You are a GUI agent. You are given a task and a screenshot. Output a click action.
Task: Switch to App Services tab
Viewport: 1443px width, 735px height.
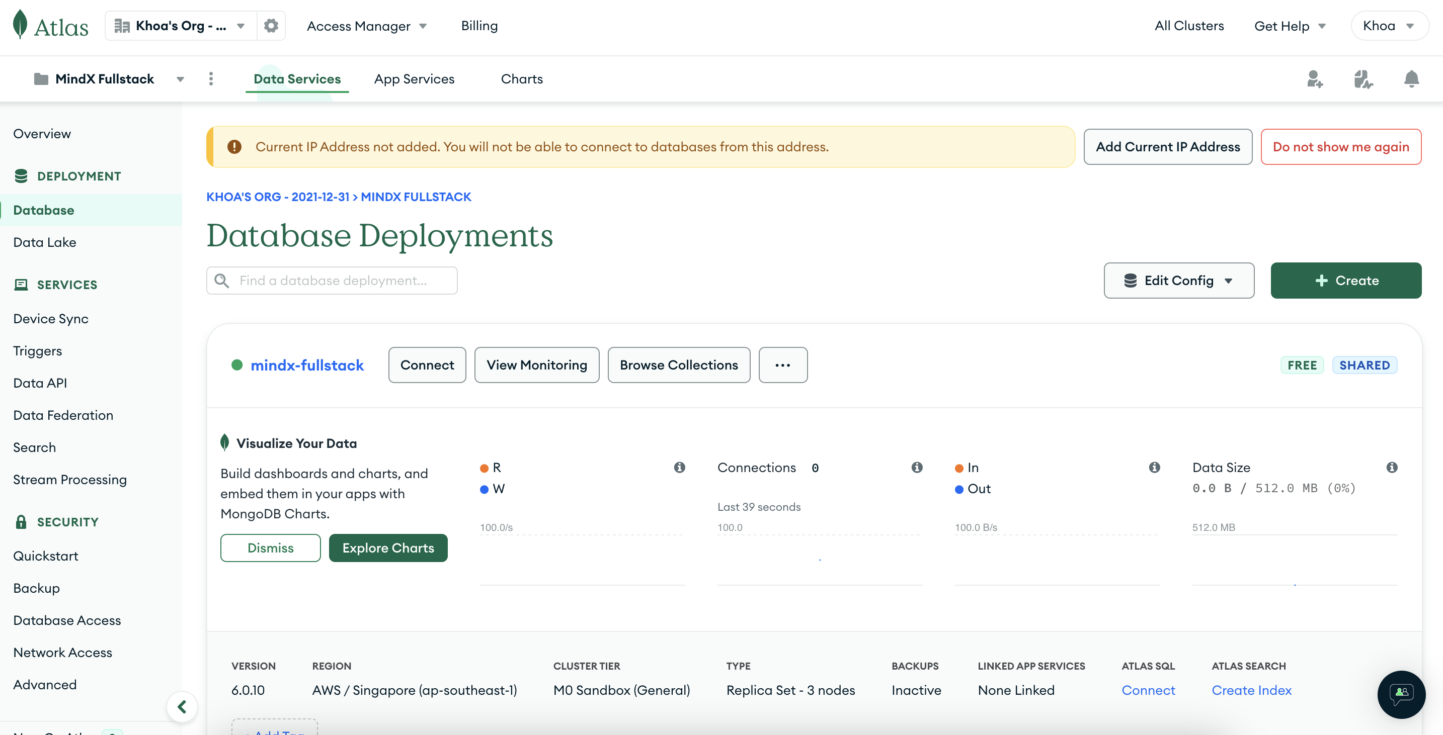point(414,79)
